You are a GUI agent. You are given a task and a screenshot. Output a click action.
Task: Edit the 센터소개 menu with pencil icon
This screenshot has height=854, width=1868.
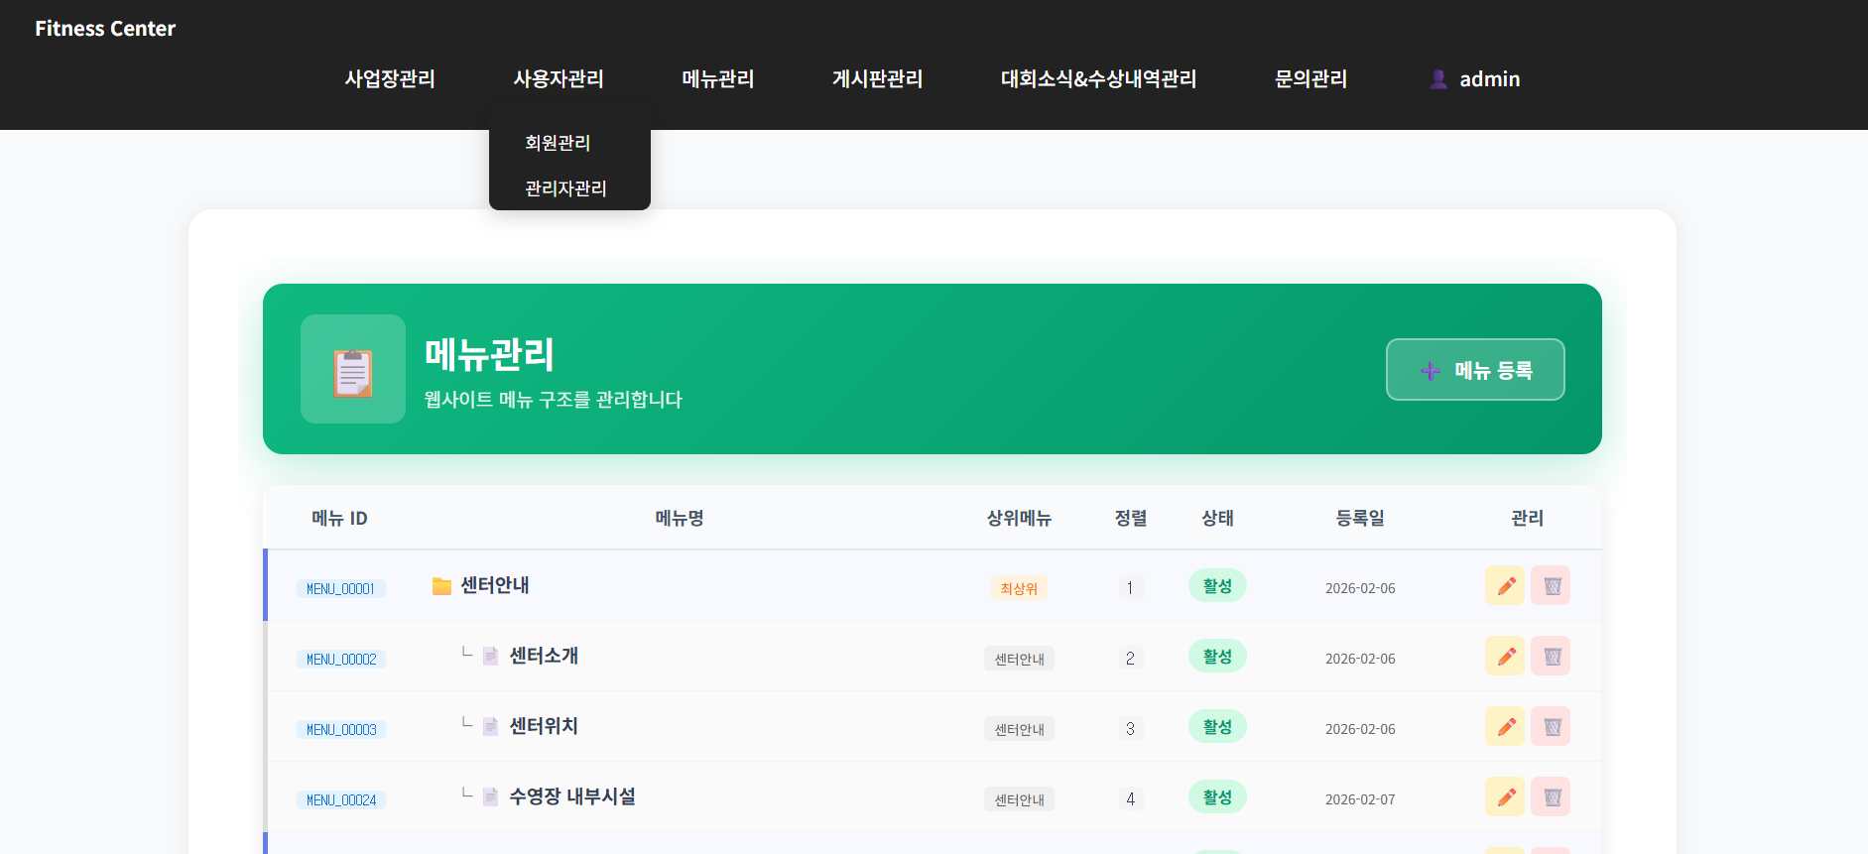(1504, 656)
